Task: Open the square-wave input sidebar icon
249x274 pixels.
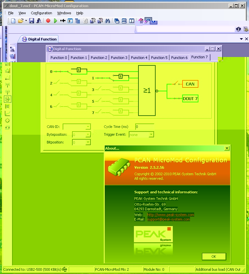Action: click(12, 56)
